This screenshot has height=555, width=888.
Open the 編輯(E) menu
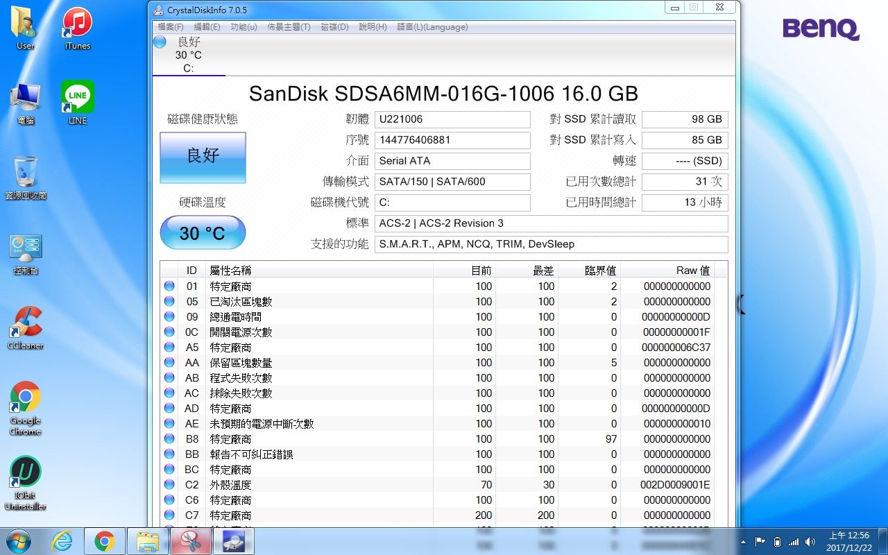pos(207,27)
